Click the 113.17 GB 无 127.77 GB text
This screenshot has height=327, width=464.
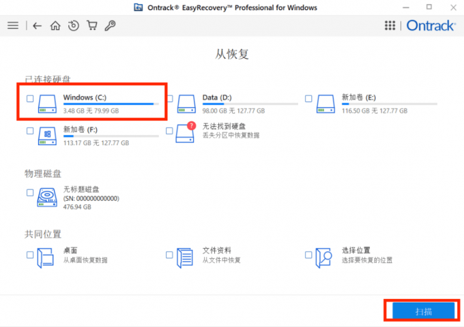(96, 143)
